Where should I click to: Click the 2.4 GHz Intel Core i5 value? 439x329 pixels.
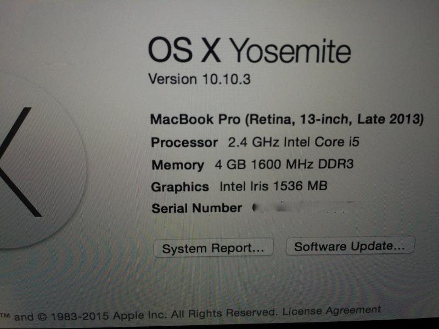pos(294,142)
